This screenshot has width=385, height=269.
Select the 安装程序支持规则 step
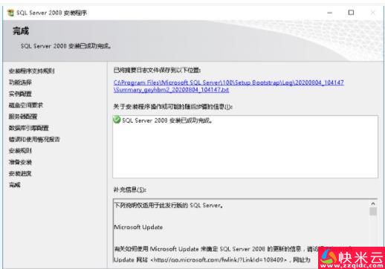click(x=32, y=71)
